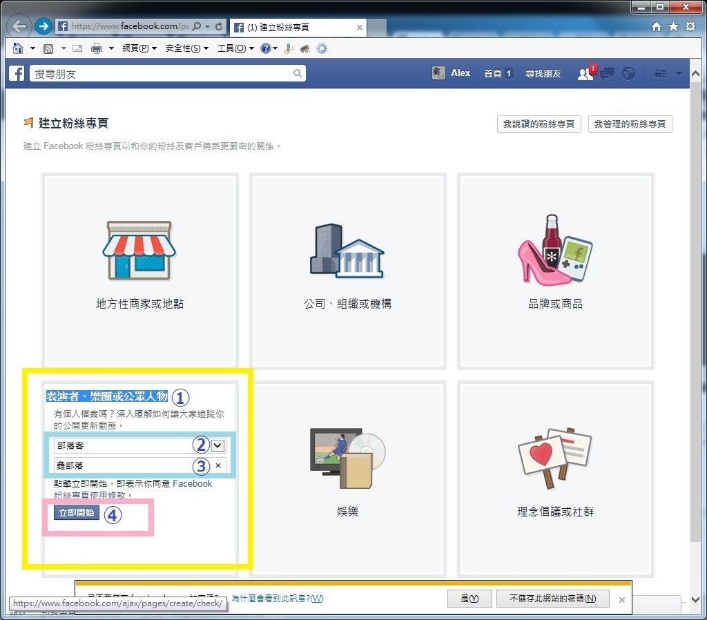Image resolution: width=707 pixels, height=620 pixels.
Task: Click the scrollbar up arrow
Action: tap(695, 73)
